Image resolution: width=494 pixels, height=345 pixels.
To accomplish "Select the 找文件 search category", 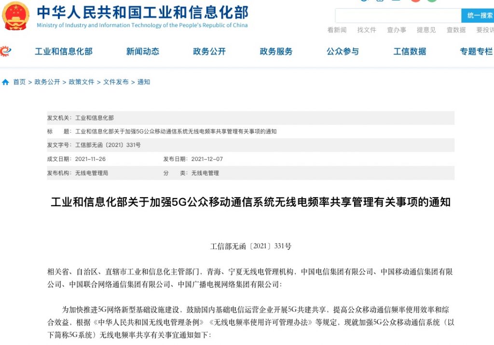I will [x=367, y=30].
